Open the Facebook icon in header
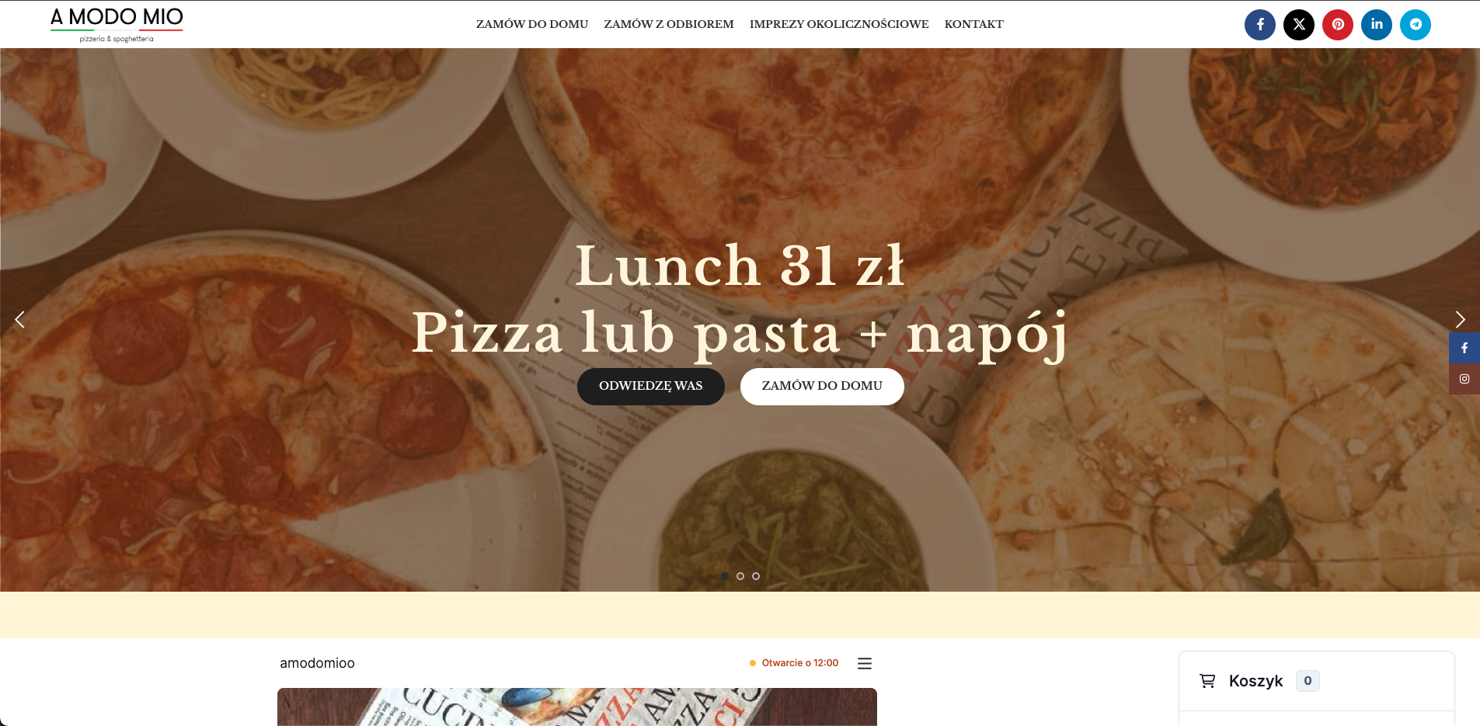The height and width of the screenshot is (726, 1480). 1260,24
